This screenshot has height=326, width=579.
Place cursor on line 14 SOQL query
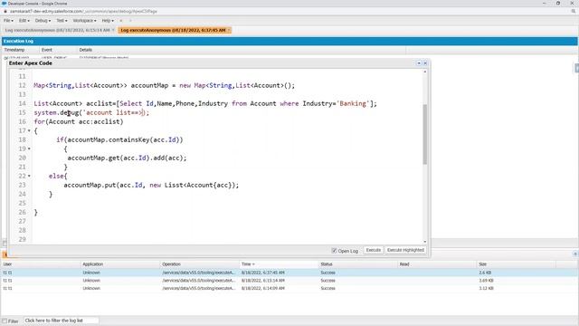pyautogui.click(x=205, y=103)
